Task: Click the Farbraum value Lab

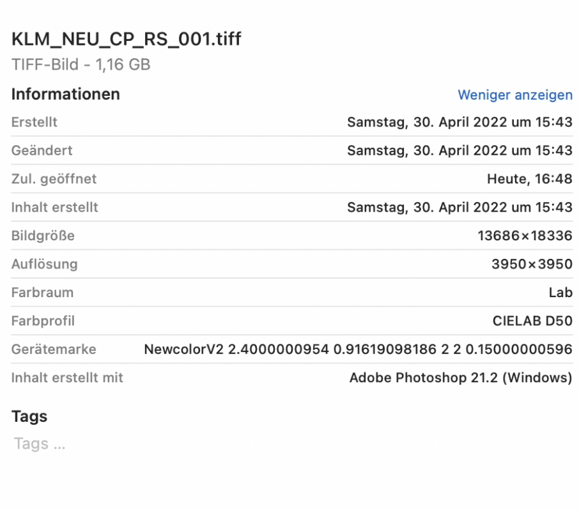Action: point(560,293)
